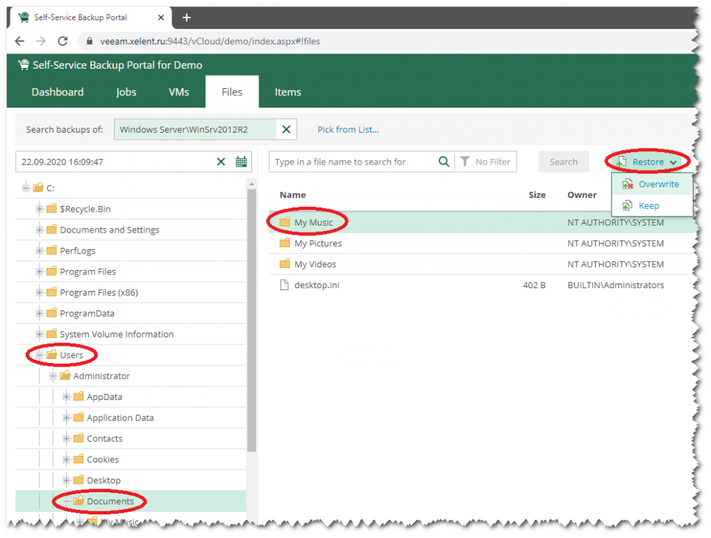This screenshot has height=538, width=711.
Task: Switch to the Jobs tab
Action: [x=126, y=92]
